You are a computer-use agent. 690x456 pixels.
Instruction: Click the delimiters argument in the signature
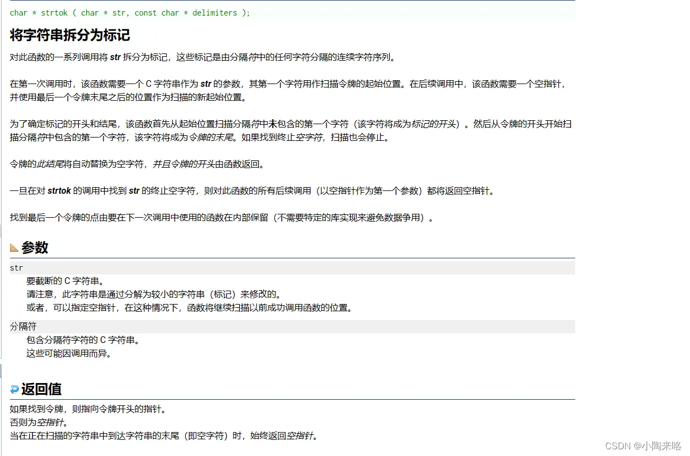[214, 13]
